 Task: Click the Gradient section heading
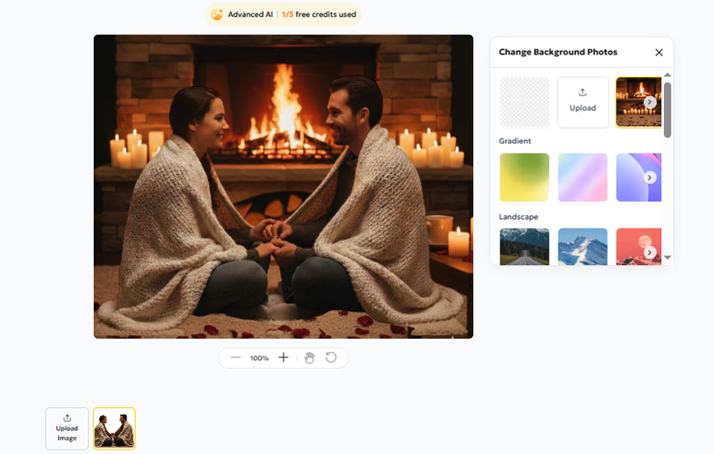coord(515,141)
